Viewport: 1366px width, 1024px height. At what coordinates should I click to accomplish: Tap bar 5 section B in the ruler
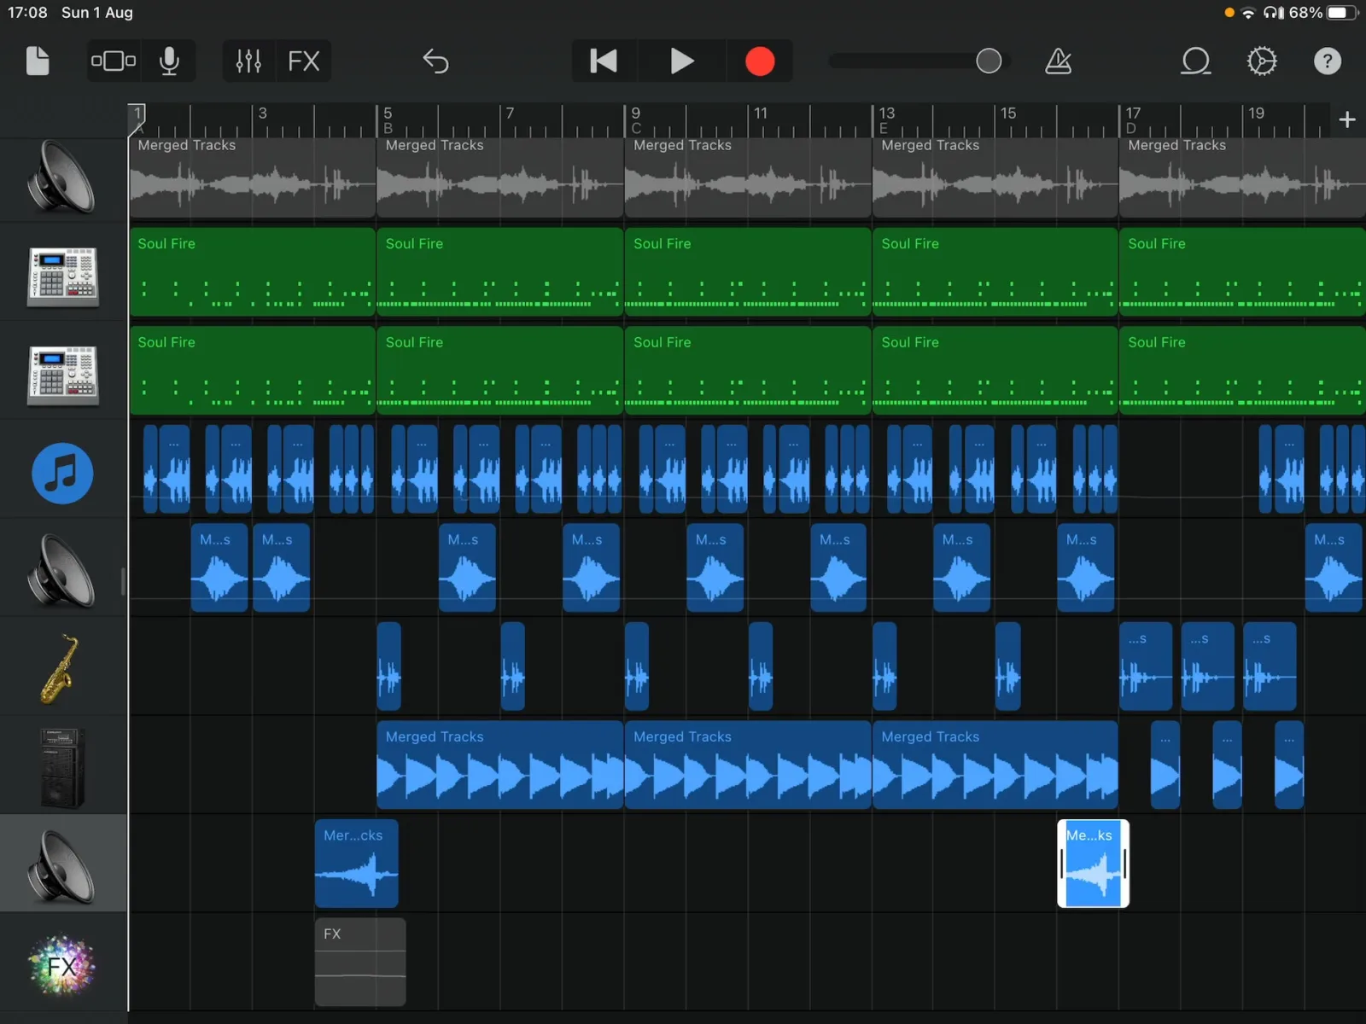[x=388, y=120]
